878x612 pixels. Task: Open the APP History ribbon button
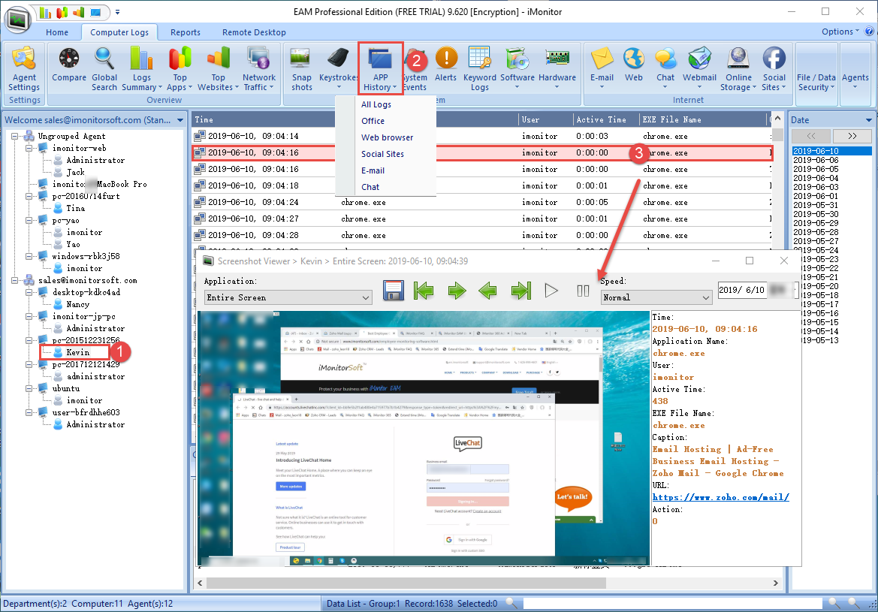point(380,69)
